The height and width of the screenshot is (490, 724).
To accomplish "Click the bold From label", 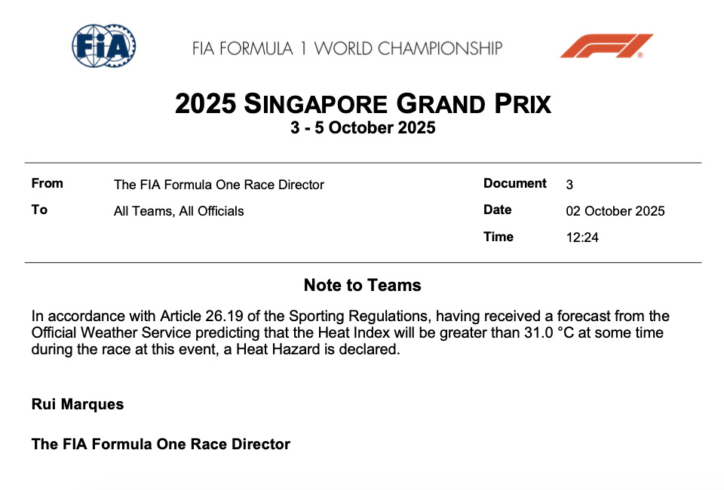I will (x=48, y=183).
